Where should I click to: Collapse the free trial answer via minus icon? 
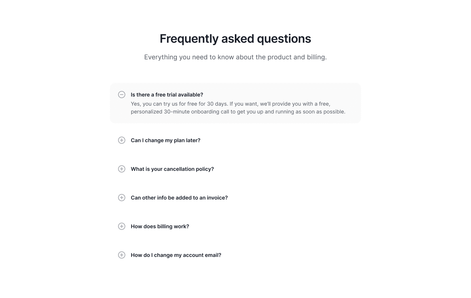(x=122, y=95)
